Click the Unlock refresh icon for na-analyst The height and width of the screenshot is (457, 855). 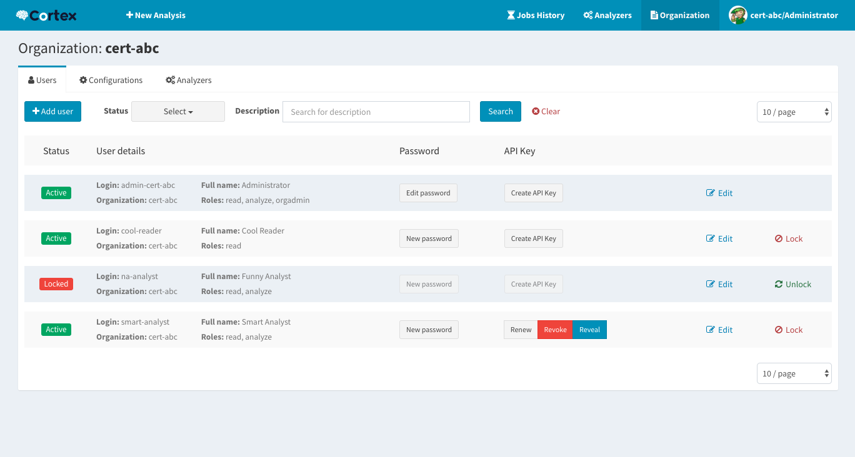coord(777,284)
